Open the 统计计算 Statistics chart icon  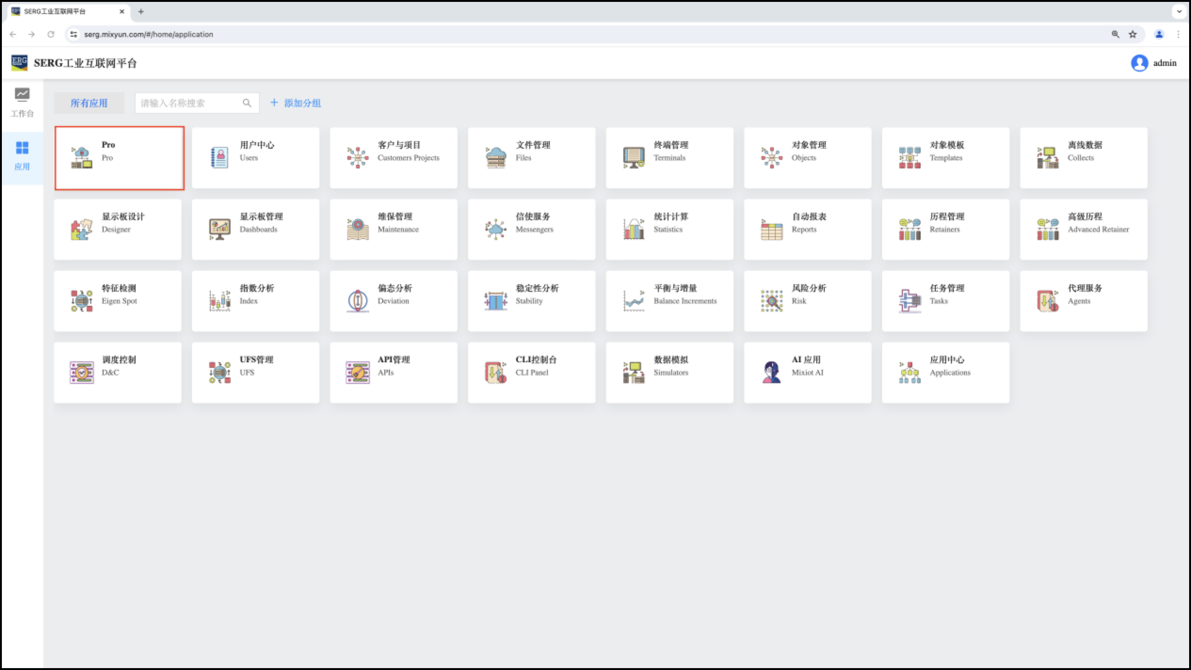pyautogui.click(x=633, y=229)
